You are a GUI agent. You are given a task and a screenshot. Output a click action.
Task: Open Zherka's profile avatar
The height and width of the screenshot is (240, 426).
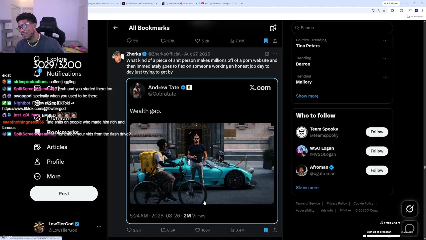[118, 57]
